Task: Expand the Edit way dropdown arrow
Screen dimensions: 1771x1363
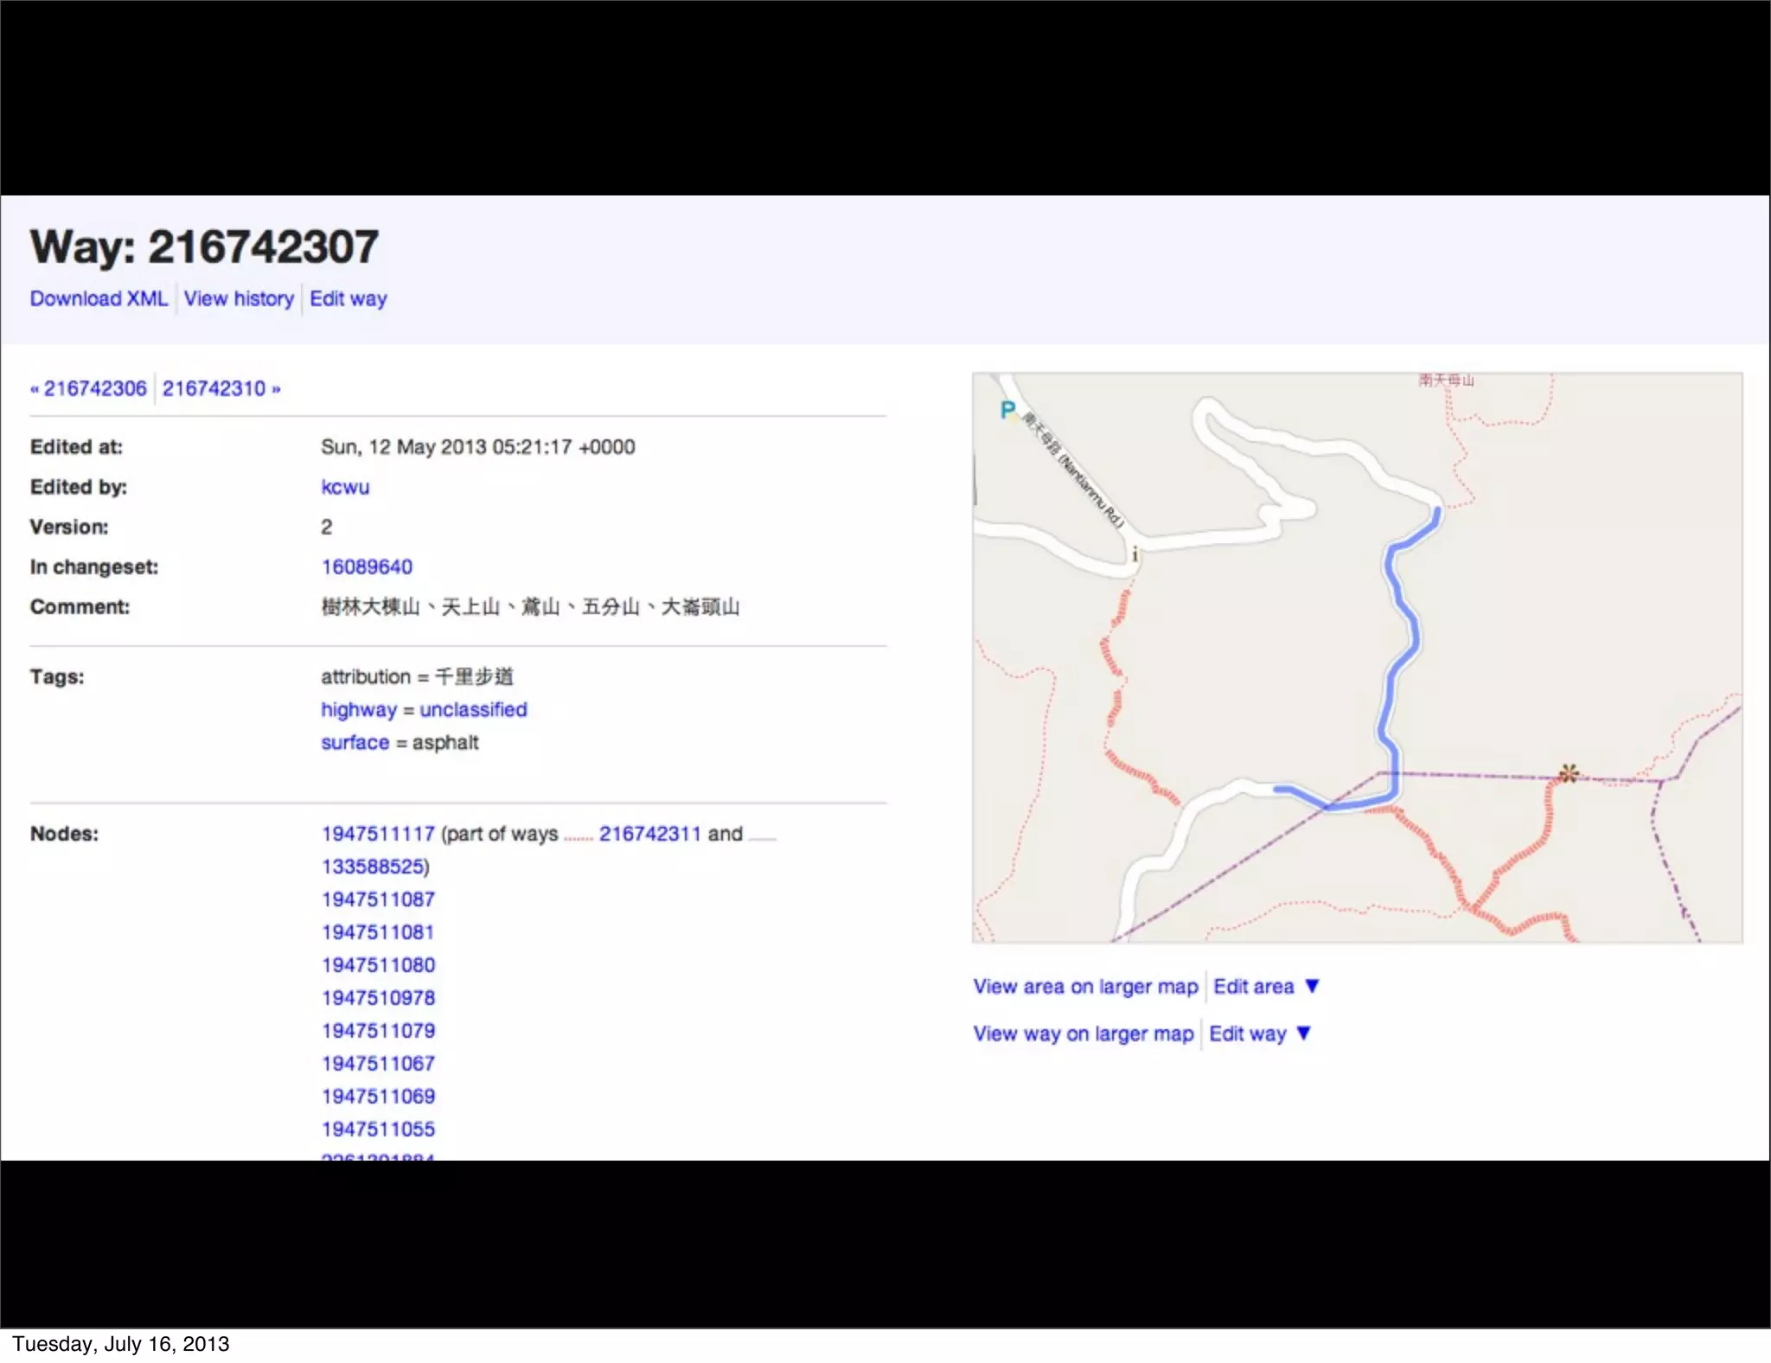Action: 1304,1033
